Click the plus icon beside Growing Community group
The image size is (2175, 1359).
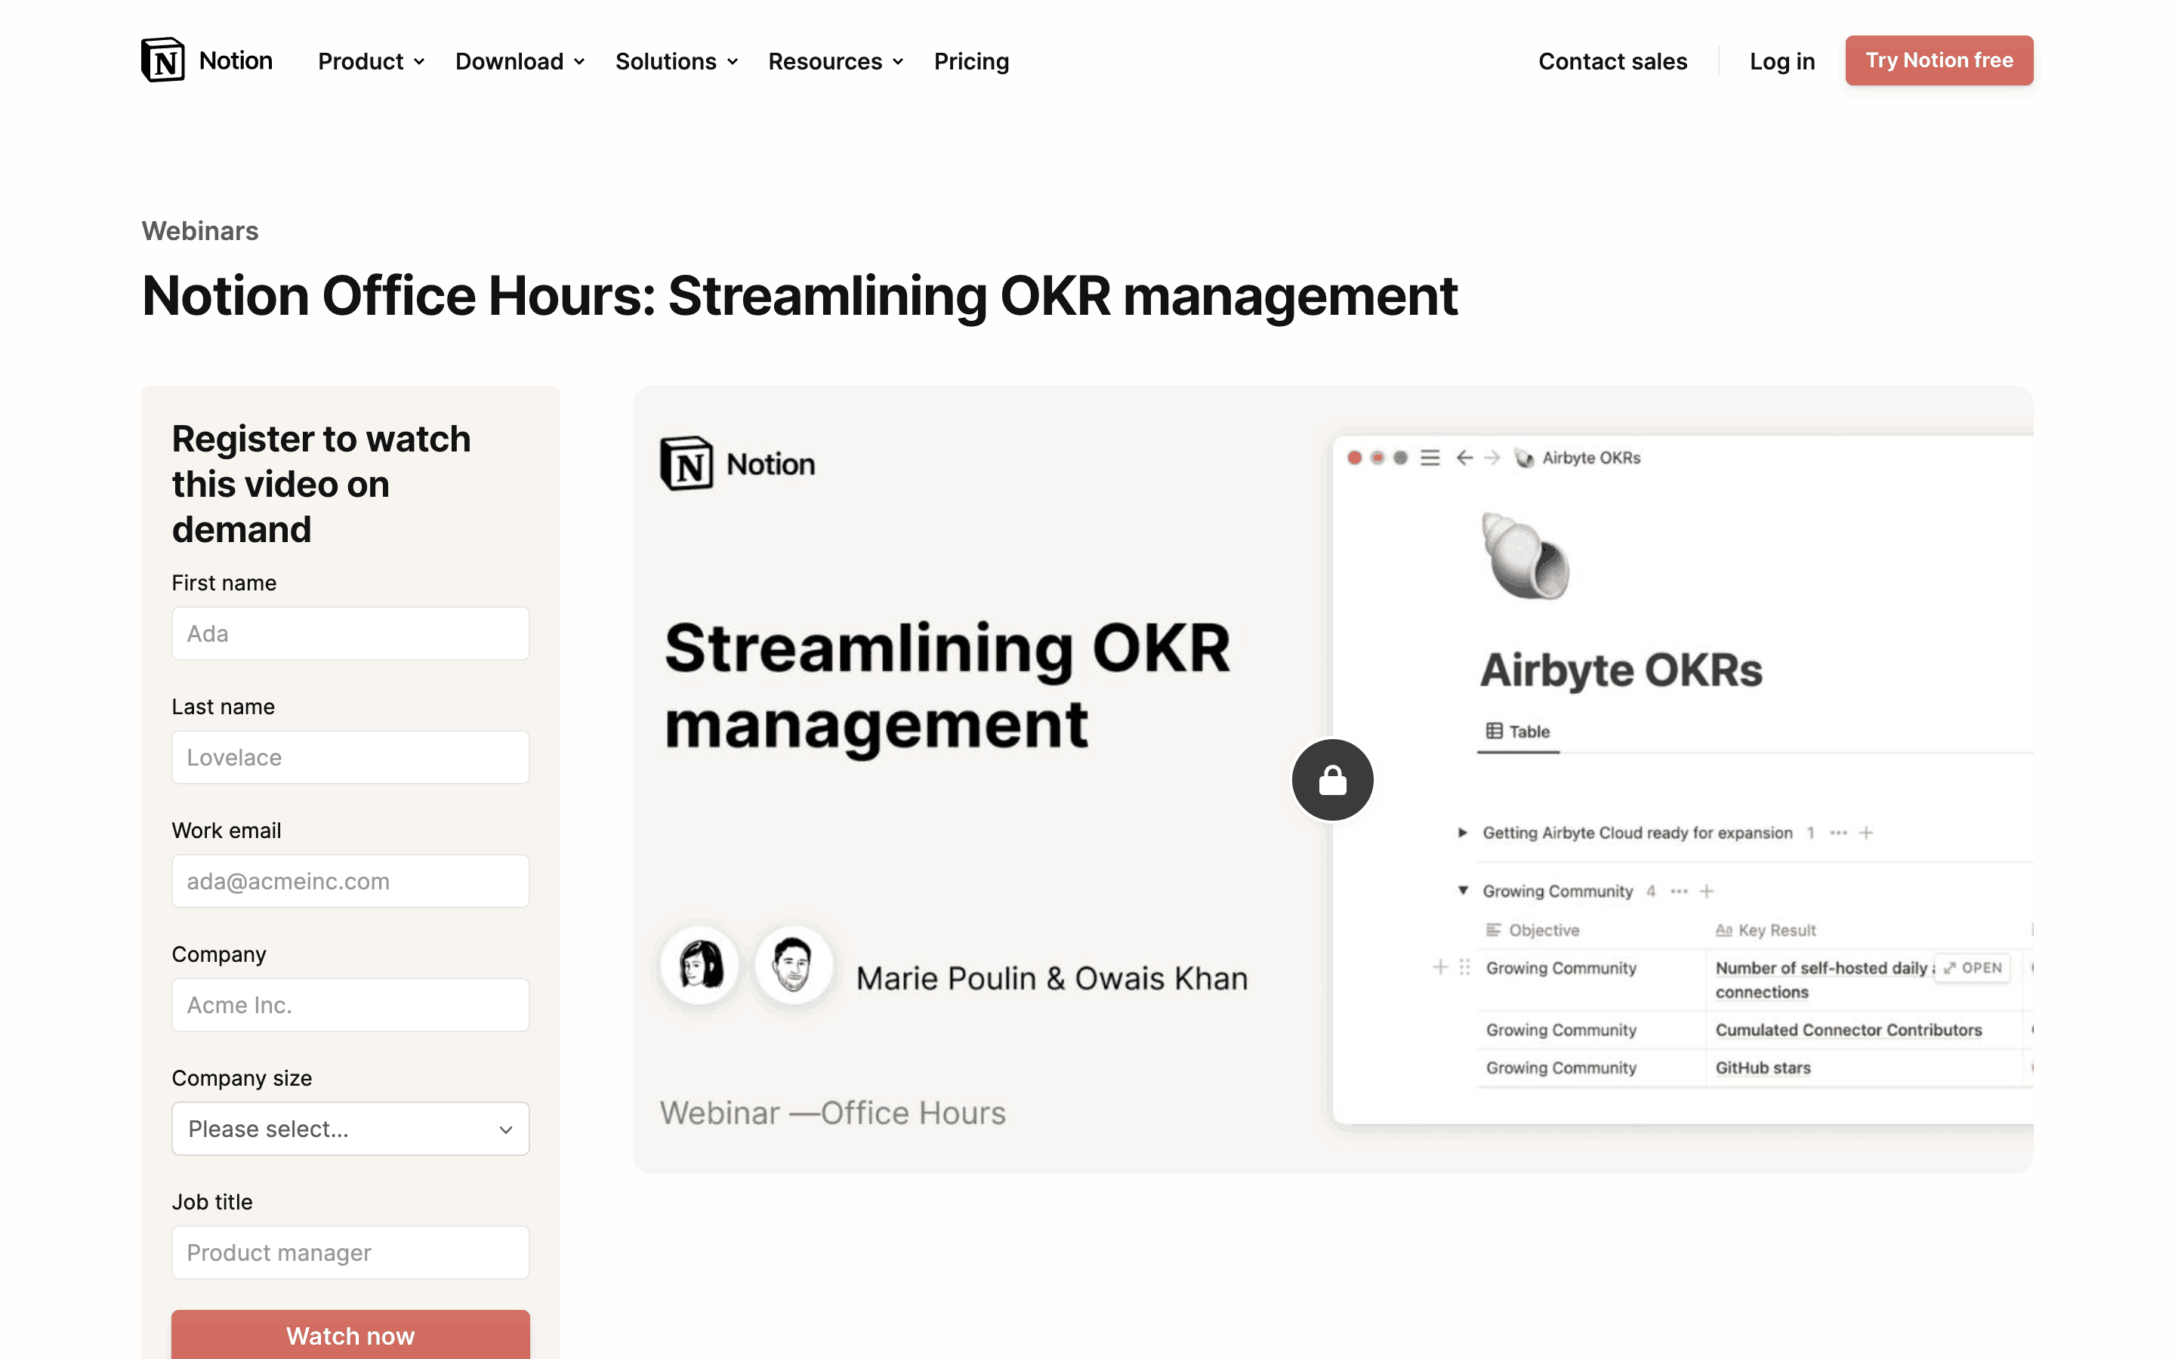(1707, 891)
